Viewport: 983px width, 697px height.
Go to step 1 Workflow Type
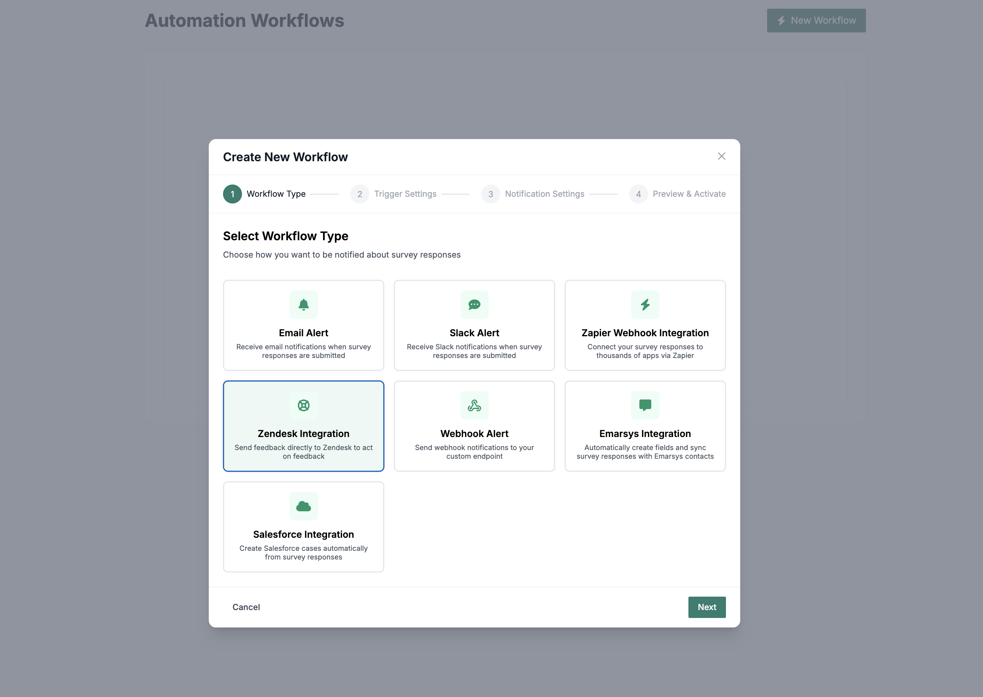coord(264,194)
